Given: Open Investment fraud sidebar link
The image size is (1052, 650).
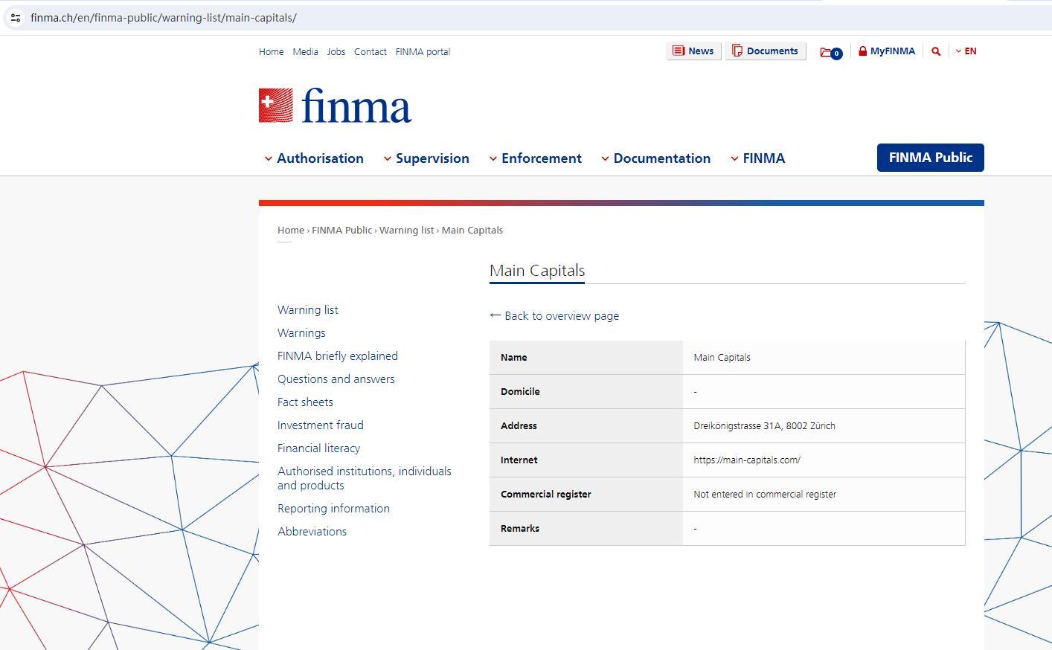Looking at the screenshot, I should pyautogui.click(x=320, y=425).
